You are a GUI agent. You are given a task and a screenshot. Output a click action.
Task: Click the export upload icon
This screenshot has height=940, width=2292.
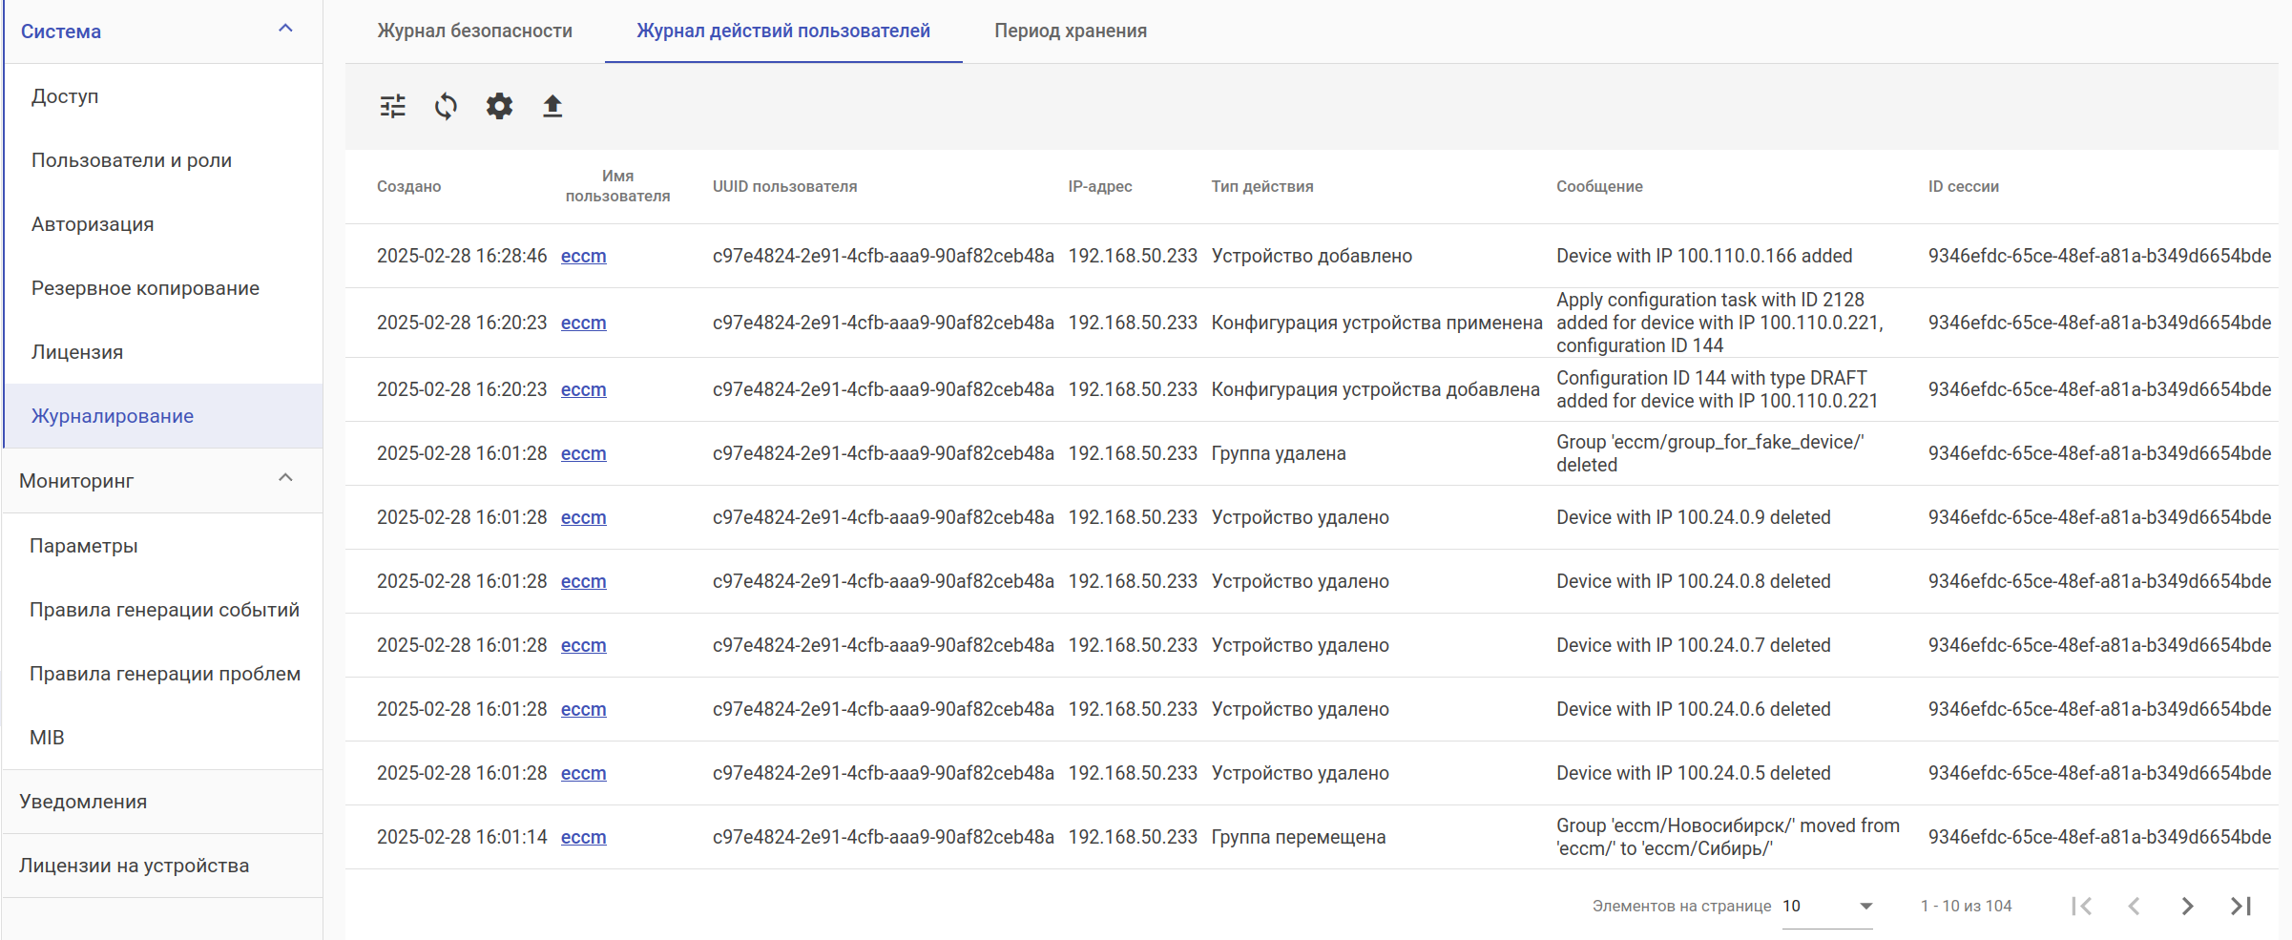click(x=552, y=106)
